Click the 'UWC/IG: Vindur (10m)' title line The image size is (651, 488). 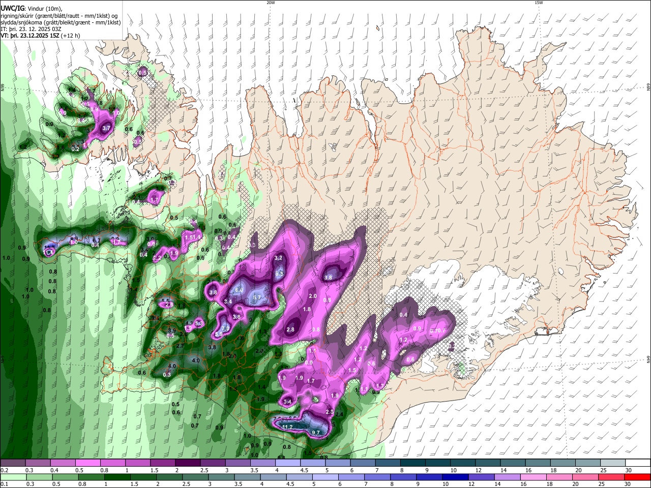pyautogui.click(x=32, y=8)
